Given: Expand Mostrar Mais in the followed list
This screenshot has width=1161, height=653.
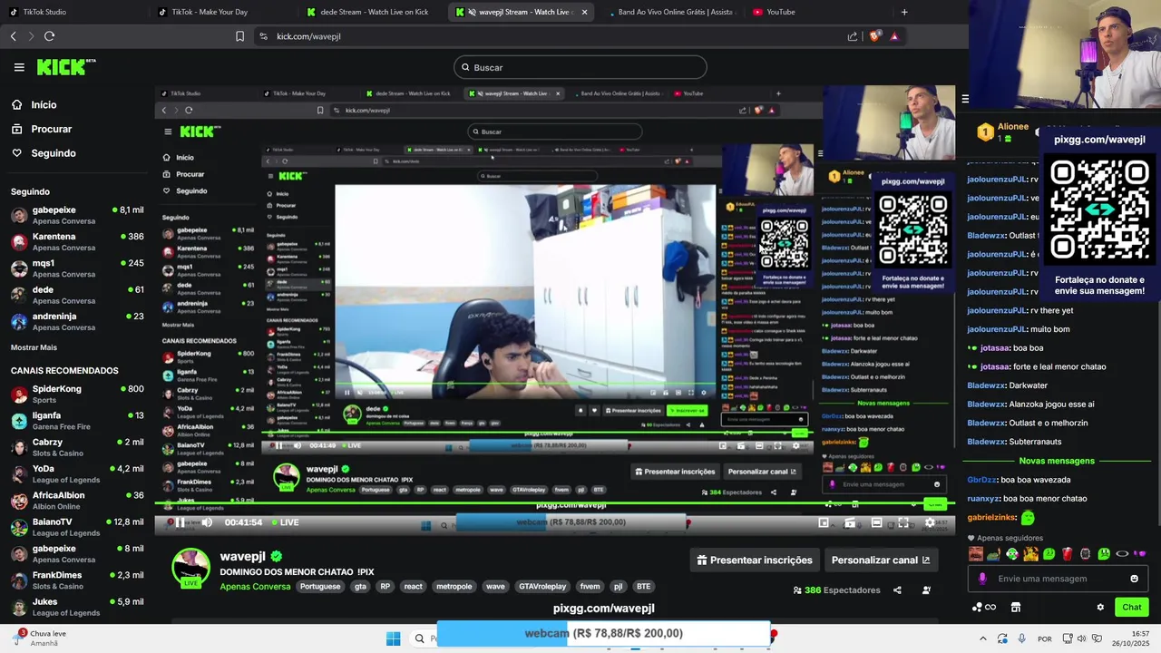Looking at the screenshot, I should tap(34, 347).
